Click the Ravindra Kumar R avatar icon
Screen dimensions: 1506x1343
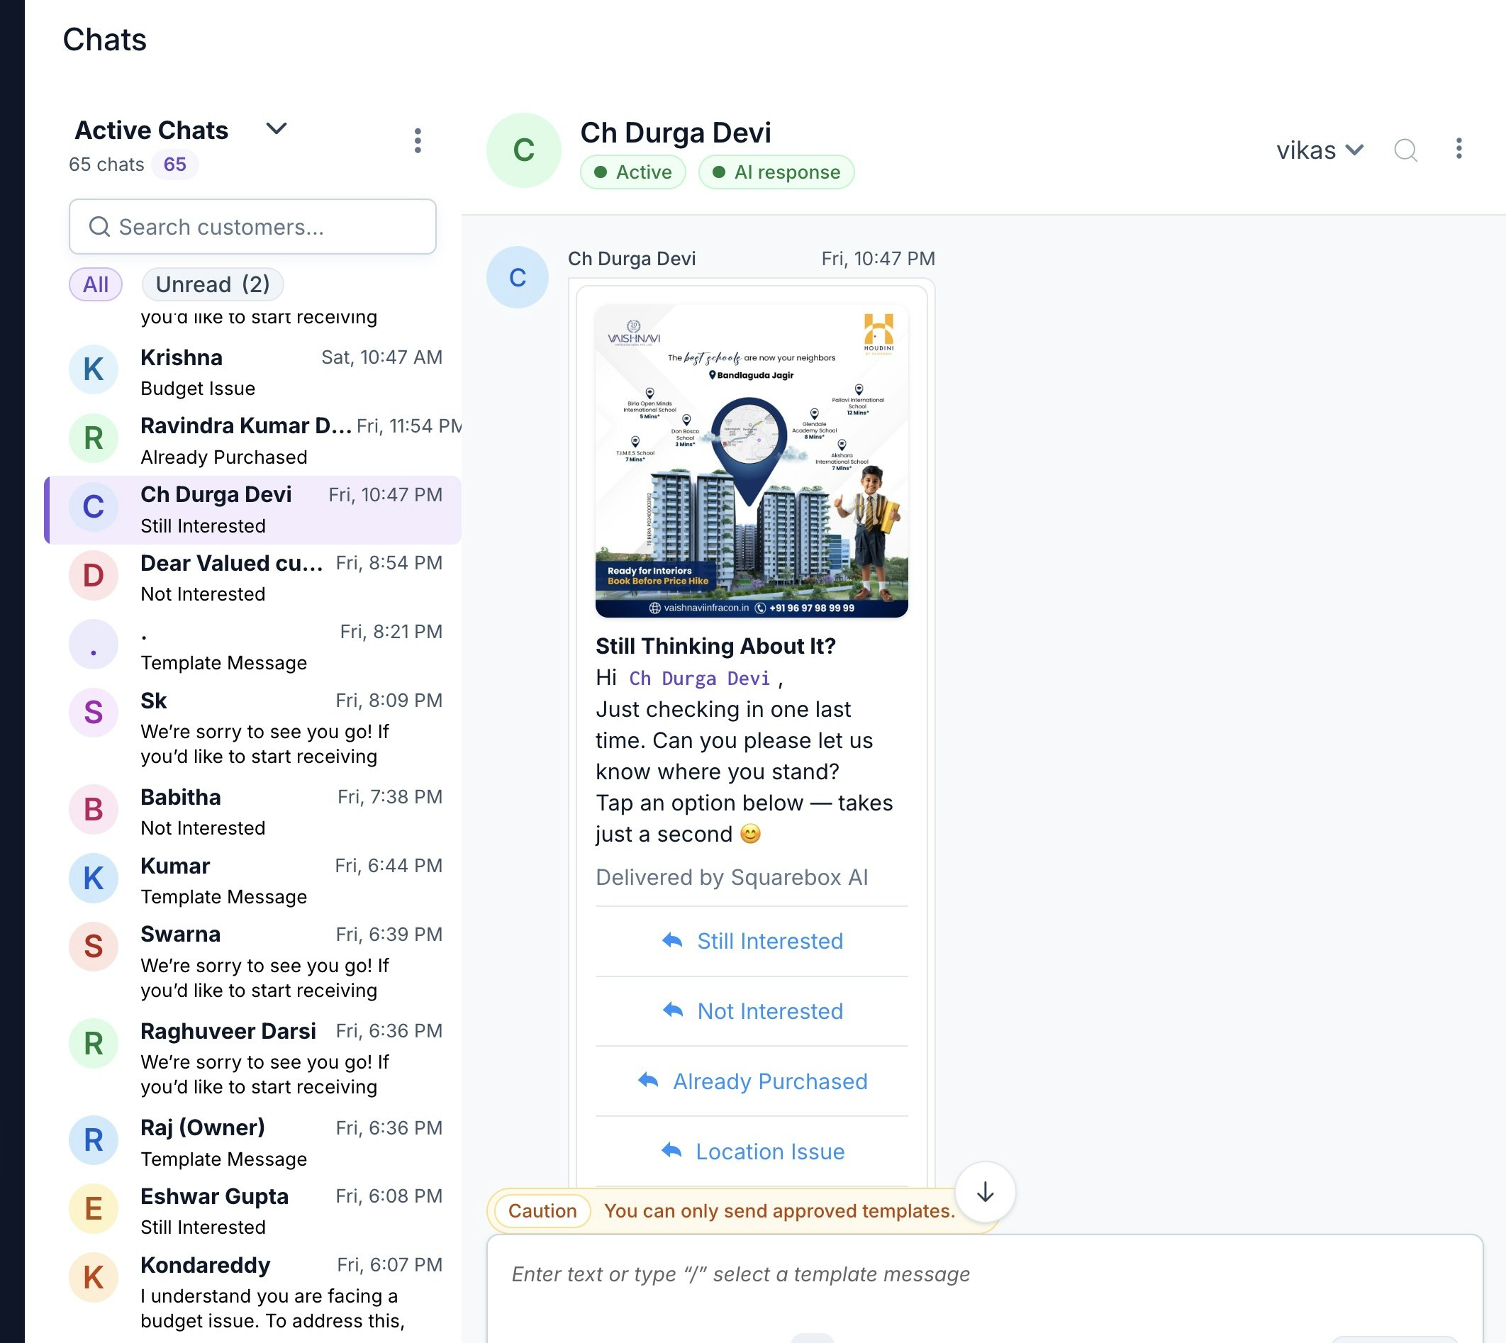pyautogui.click(x=94, y=438)
